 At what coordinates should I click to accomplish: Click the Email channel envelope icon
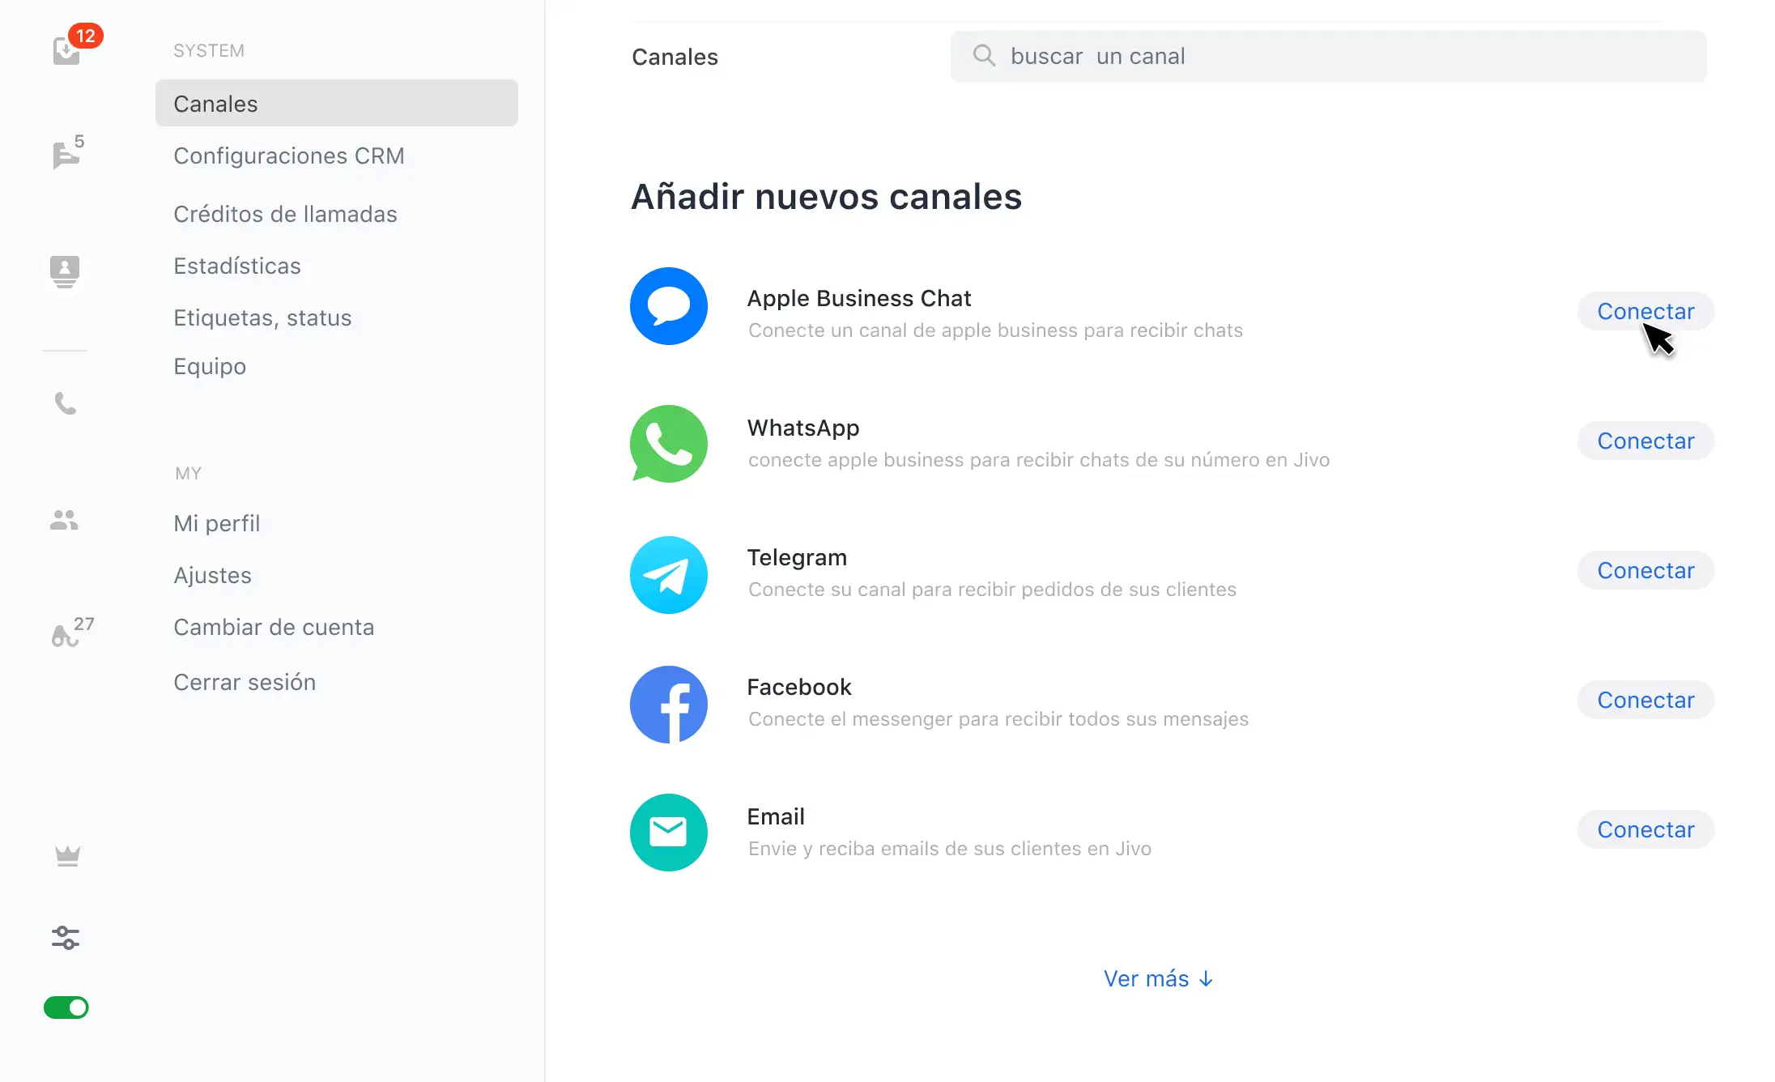tap(669, 832)
